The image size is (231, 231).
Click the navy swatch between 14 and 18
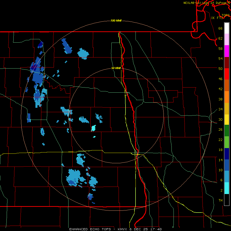227,154
